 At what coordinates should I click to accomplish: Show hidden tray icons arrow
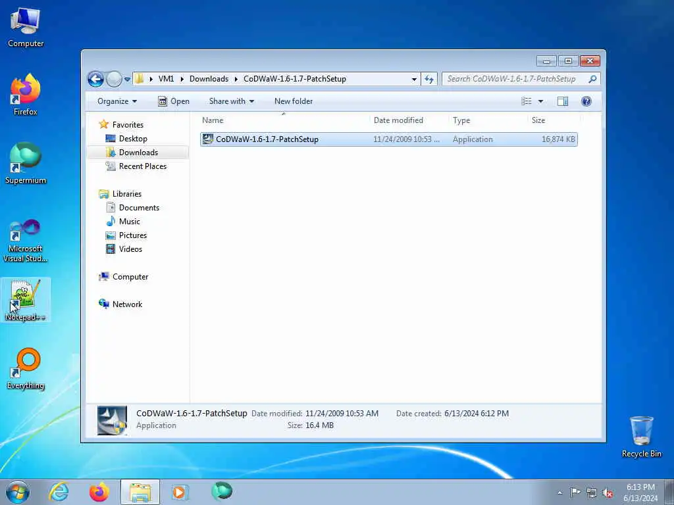(x=559, y=493)
